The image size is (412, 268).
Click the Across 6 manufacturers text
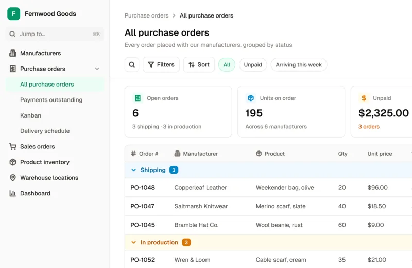[x=276, y=126]
